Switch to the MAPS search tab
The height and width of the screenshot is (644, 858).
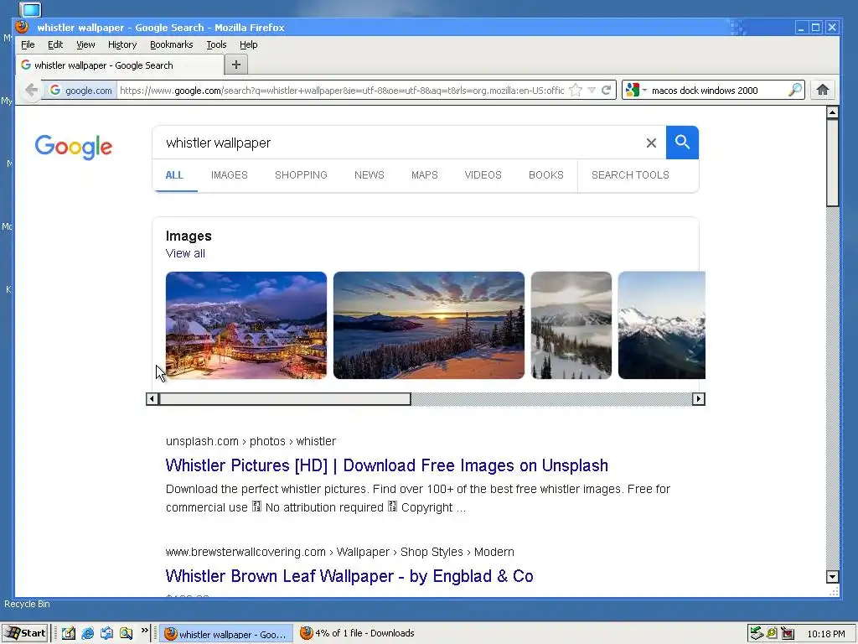(x=425, y=174)
